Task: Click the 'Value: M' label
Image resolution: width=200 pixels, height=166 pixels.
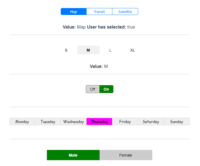Action: click(99, 67)
